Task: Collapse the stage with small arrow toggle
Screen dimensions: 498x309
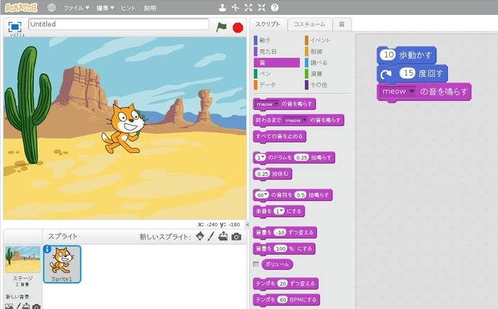Action: (x=247, y=224)
